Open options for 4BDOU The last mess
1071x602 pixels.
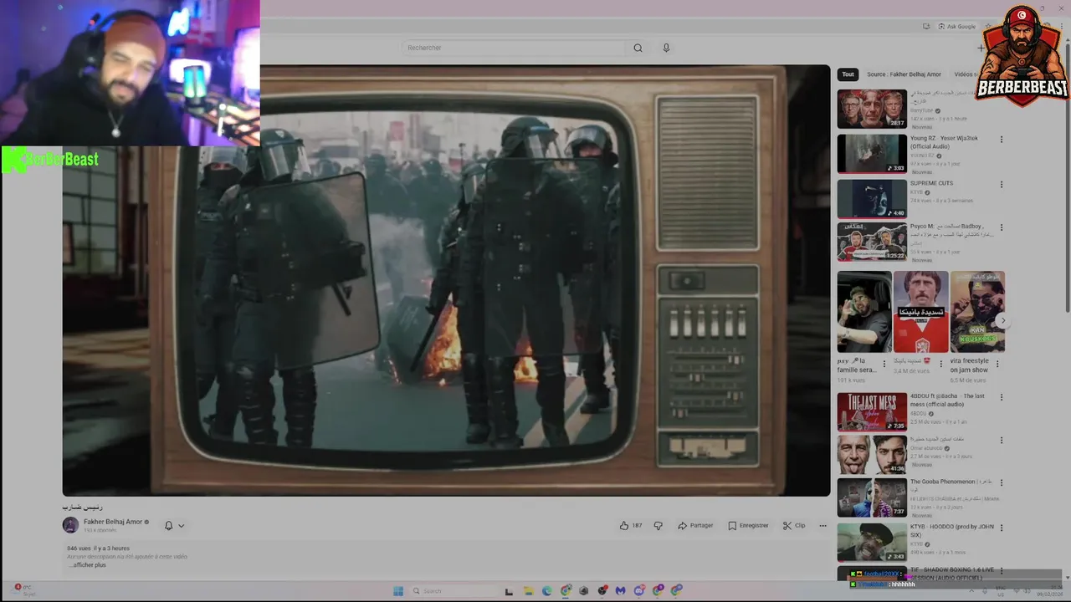pyautogui.click(x=1001, y=397)
